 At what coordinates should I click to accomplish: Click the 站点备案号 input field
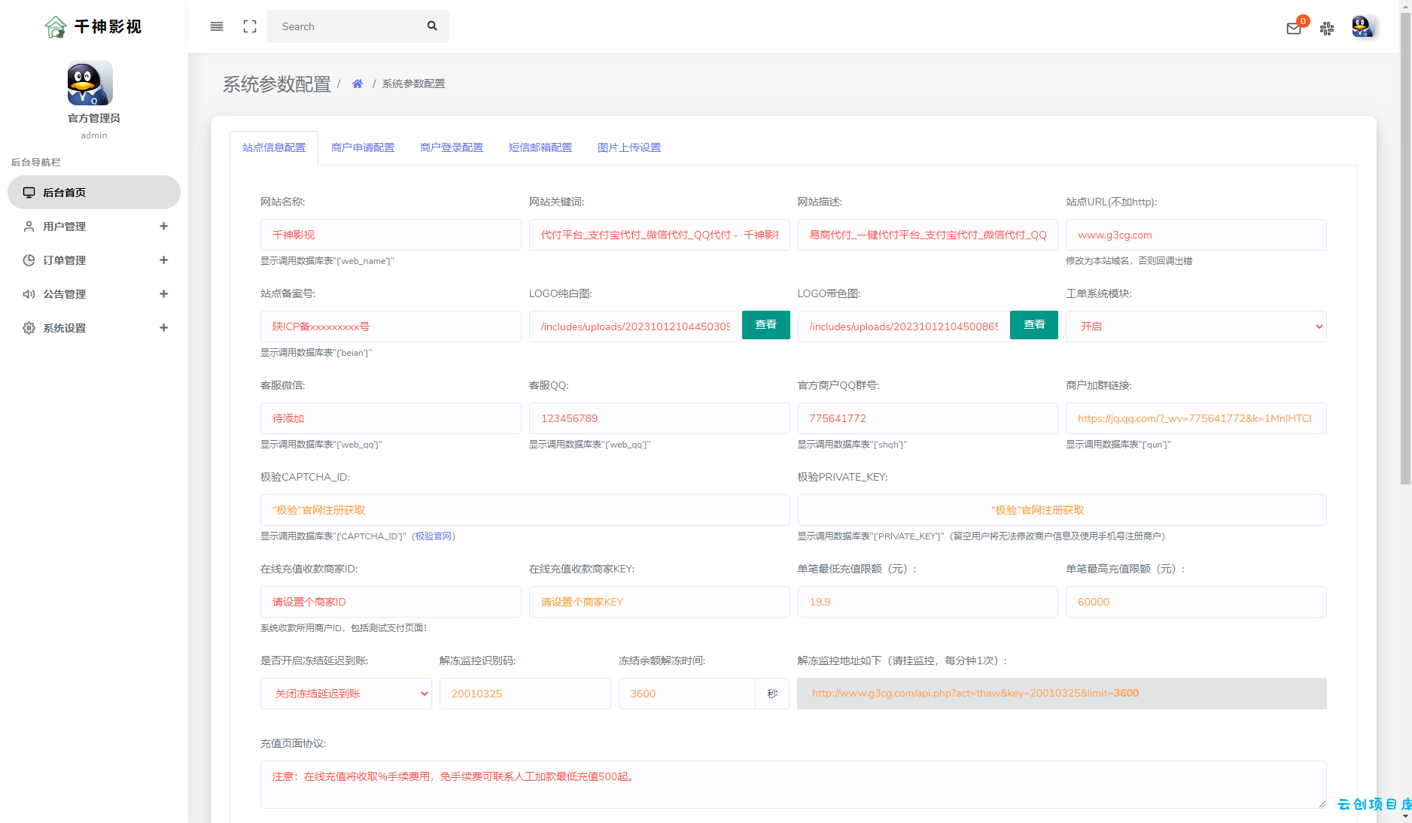(x=391, y=326)
